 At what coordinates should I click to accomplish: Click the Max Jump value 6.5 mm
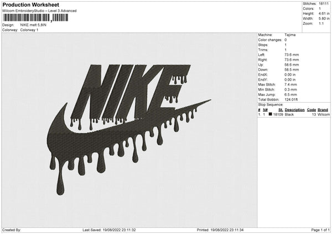pyautogui.click(x=290, y=94)
